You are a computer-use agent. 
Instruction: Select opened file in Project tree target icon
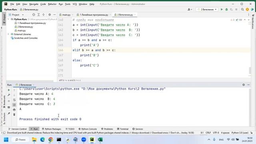[34, 15]
